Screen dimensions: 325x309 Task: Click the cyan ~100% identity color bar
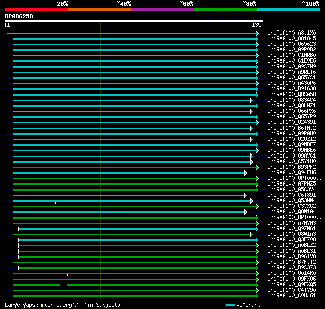(x=288, y=9)
